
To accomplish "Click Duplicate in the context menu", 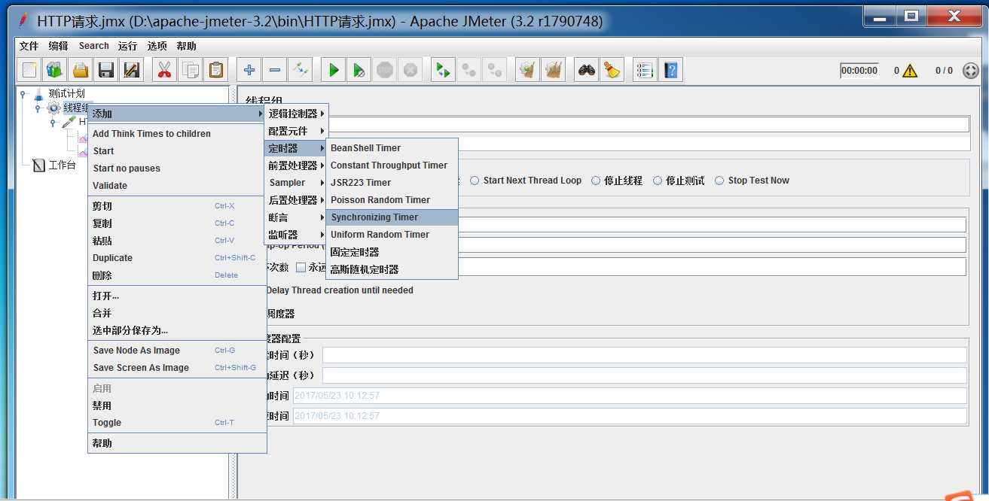I will [x=177, y=258].
